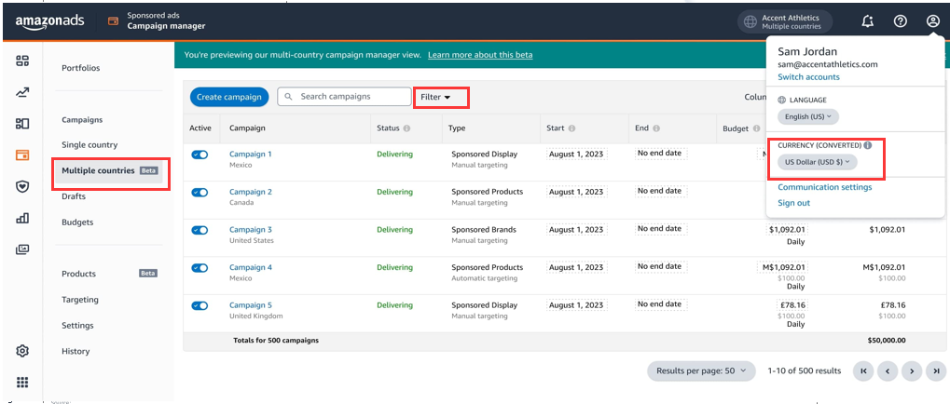Open the English (US) language dropdown

click(808, 116)
